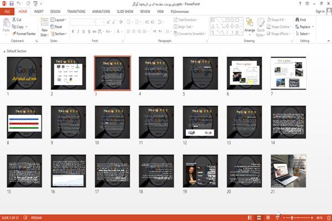Screen dimensions: 332x221
Task: Open the Layout dropdown
Action: (58, 20)
